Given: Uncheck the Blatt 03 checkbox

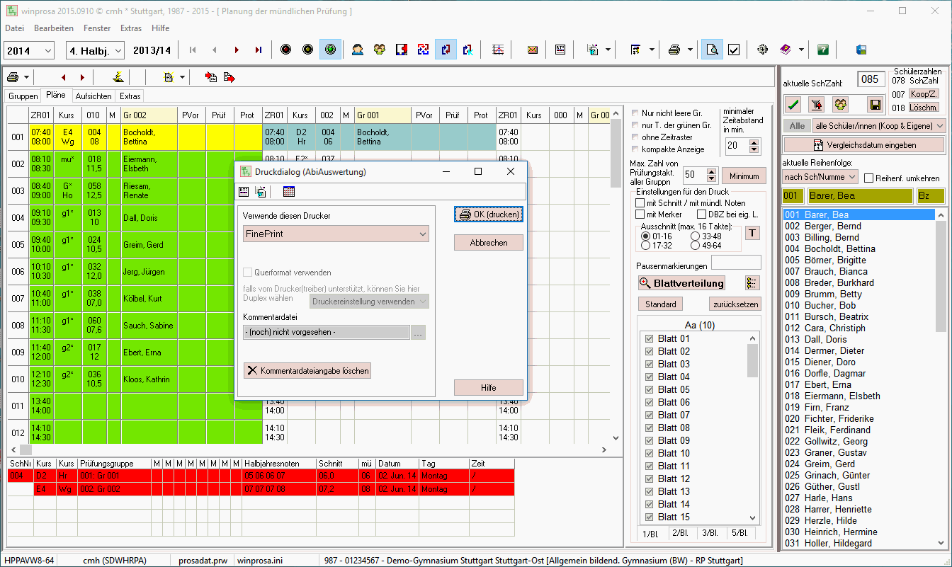Looking at the screenshot, I should (x=649, y=364).
